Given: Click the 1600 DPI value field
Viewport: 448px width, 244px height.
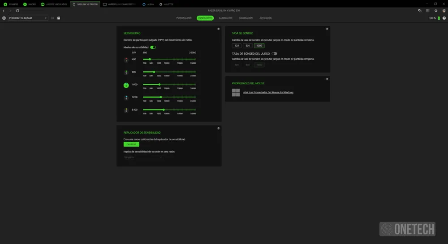Looking at the screenshot, I should pyautogui.click(x=134, y=84).
